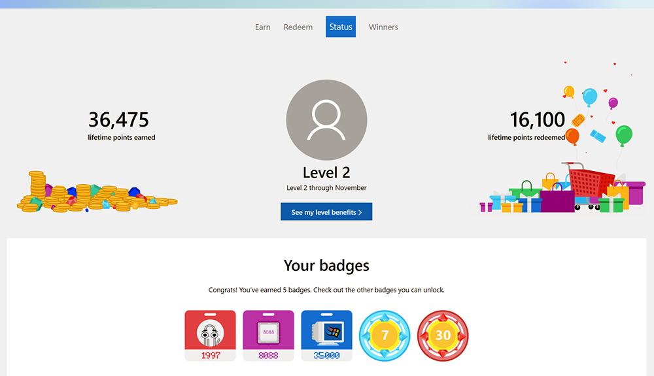Viewport: 654px width, 376px height.
Task: Click the 'lifetime points earned' label
Action: (122, 137)
